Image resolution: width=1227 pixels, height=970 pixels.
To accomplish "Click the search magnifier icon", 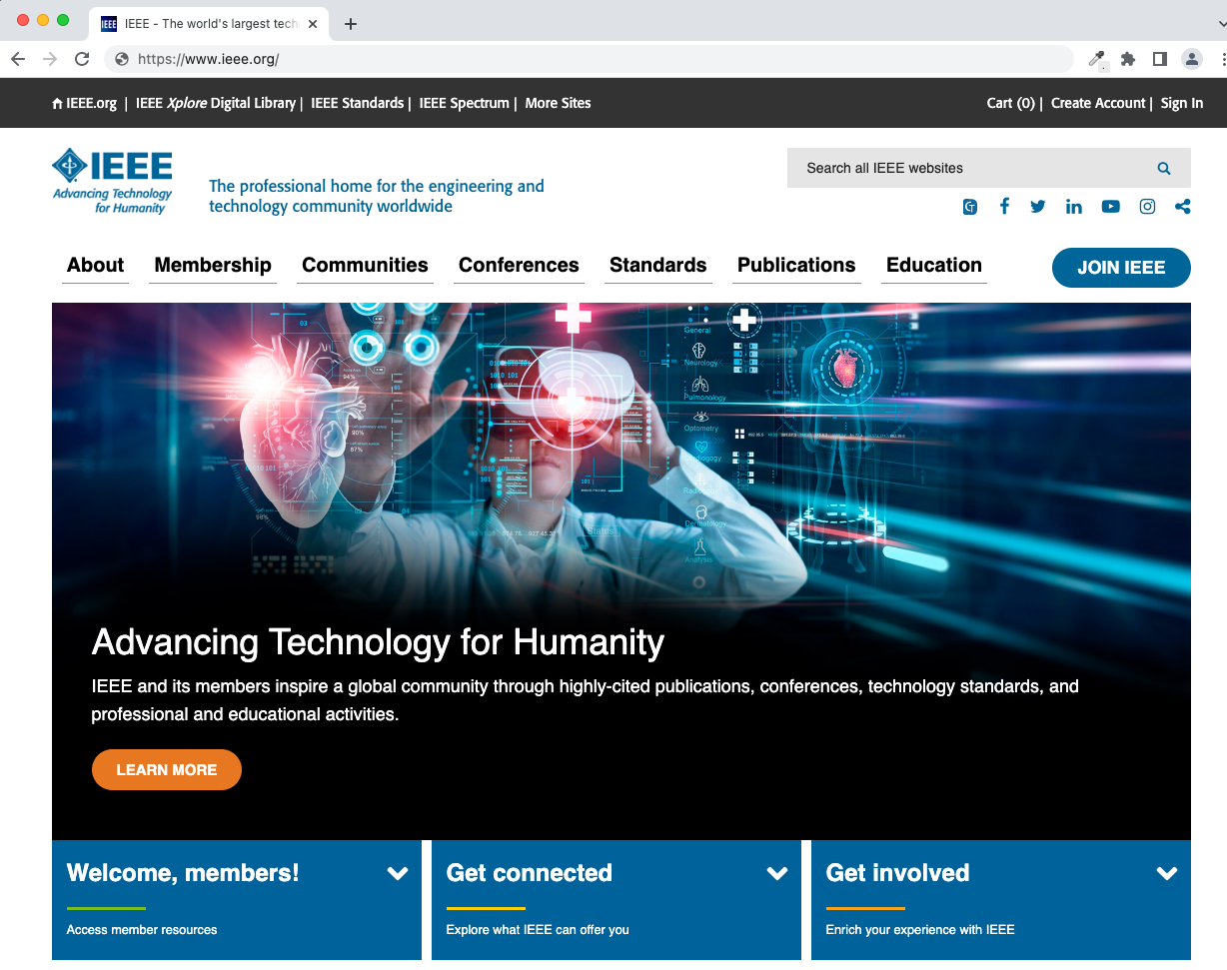I will click(1164, 169).
